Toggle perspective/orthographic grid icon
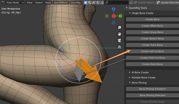The width and height of the screenshot is (179, 104). [120, 47]
